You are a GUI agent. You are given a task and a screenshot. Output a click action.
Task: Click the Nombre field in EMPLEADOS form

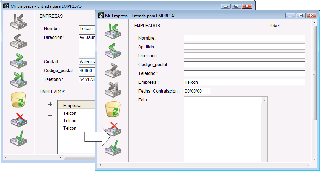tap(244, 38)
